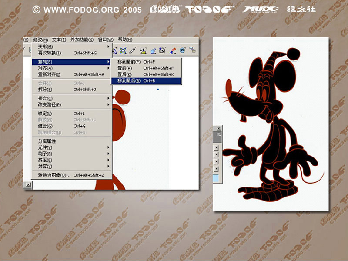Open the 修改(M) menu

point(40,40)
